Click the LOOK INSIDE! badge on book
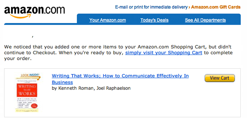247x118 pixels. point(30,75)
